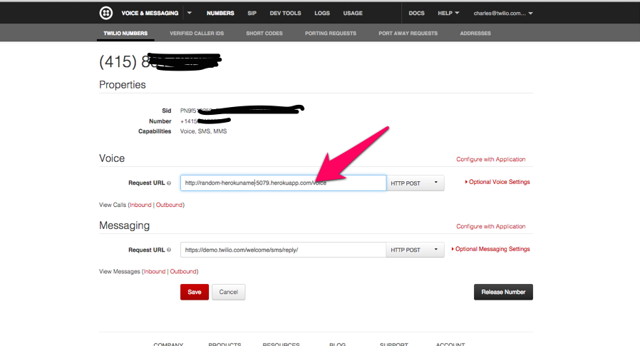Expand the Help dropdown

(x=448, y=13)
